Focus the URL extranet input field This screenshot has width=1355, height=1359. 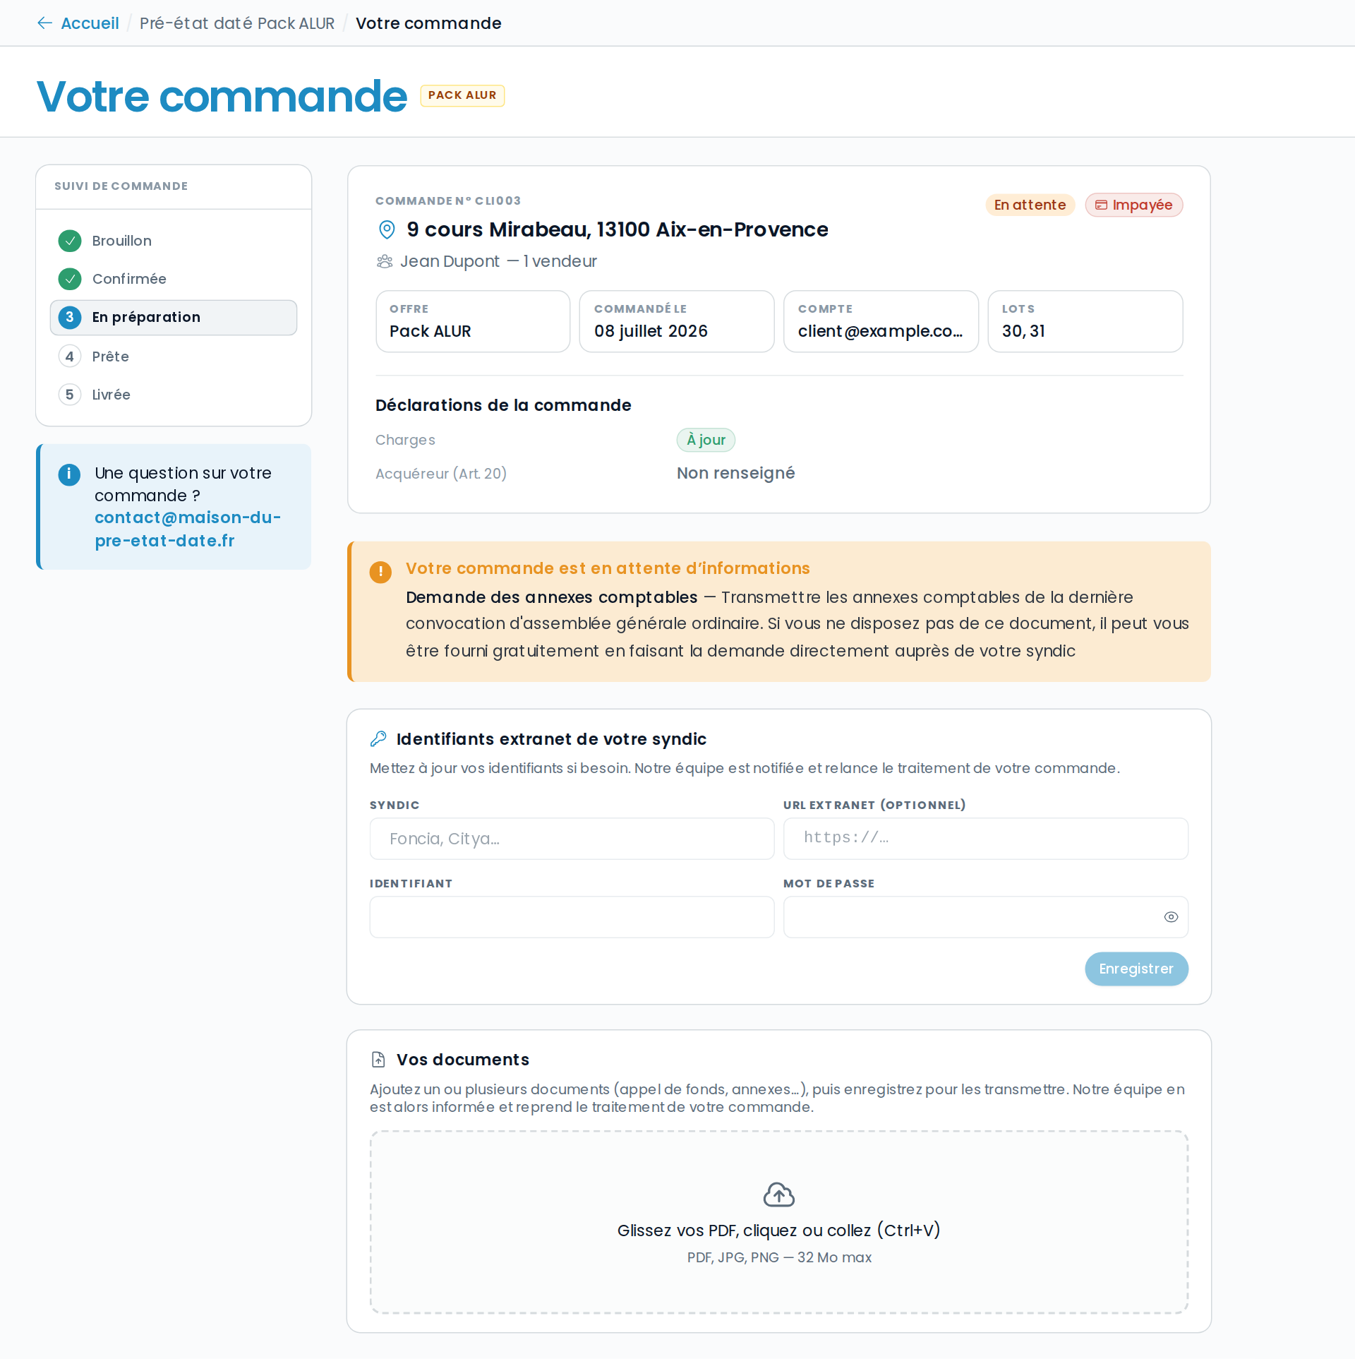(x=986, y=839)
